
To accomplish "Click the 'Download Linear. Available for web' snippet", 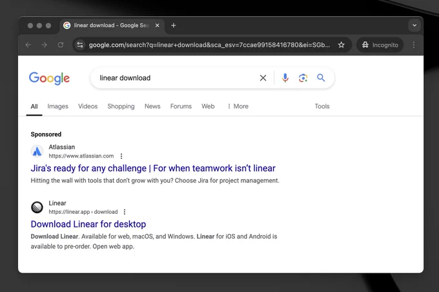I will tap(154, 242).
